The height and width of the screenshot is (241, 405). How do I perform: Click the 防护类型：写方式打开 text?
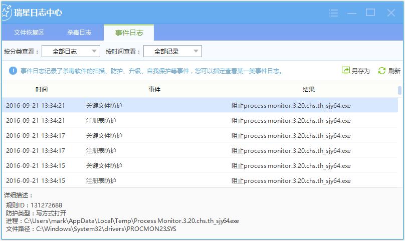coord(36,213)
